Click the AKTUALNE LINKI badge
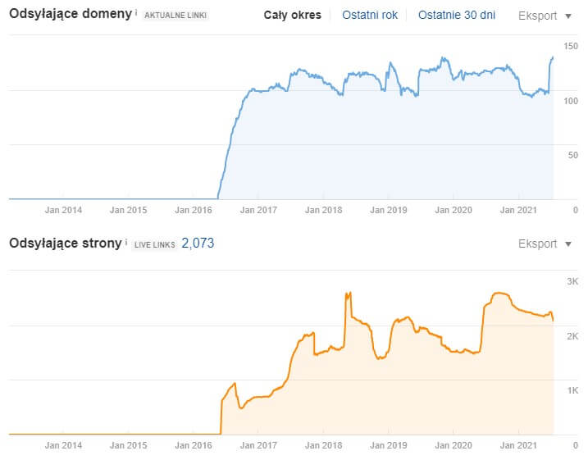 click(x=175, y=16)
